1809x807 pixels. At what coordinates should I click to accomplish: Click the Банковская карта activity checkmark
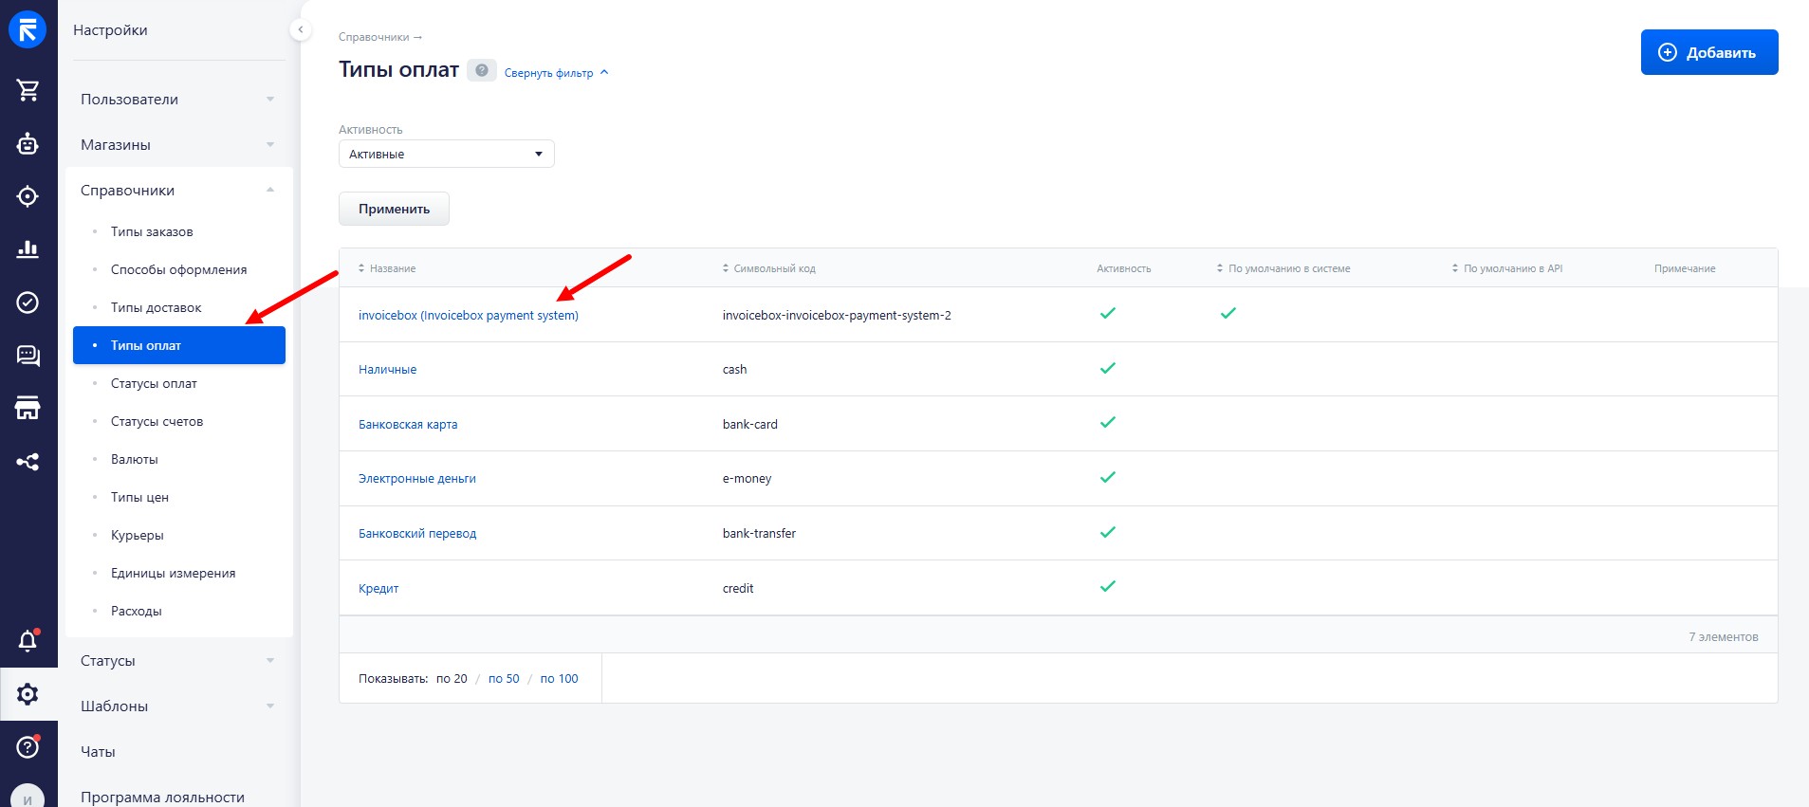point(1107,422)
